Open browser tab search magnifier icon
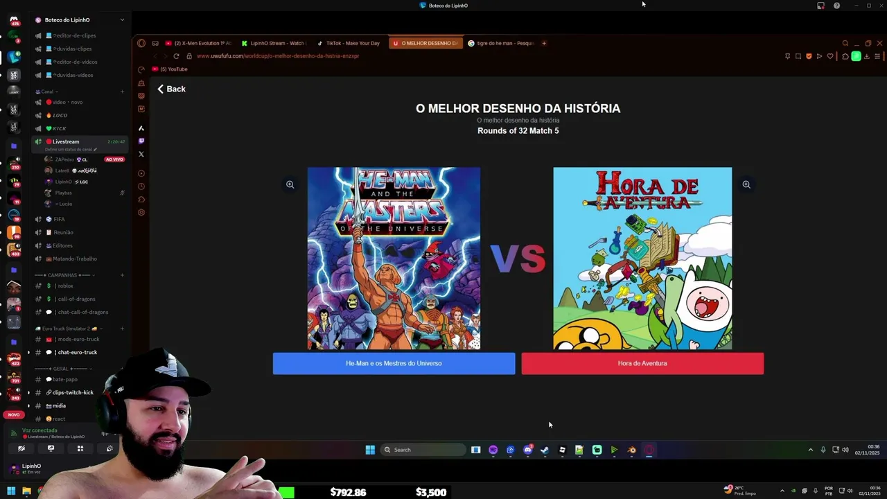This screenshot has height=499, width=887. 845,43
